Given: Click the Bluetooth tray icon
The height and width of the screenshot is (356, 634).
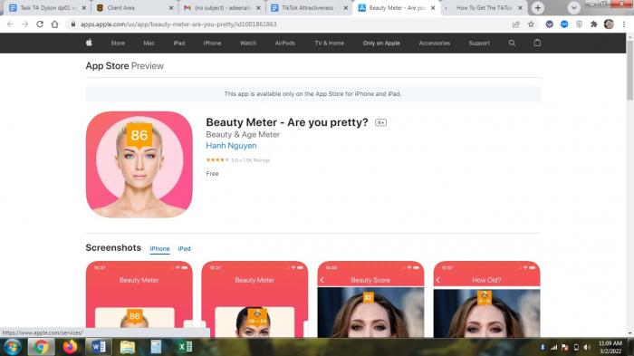Looking at the screenshot, I should (543, 348).
